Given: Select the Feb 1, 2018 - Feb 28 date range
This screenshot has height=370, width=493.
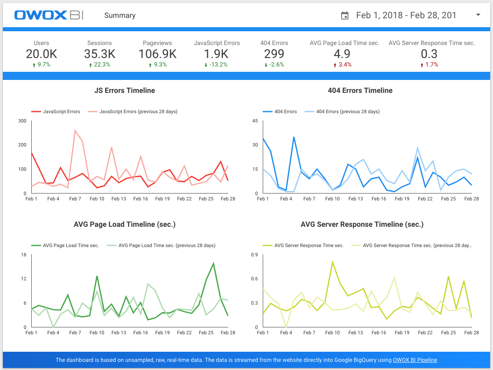Looking at the screenshot, I should click(406, 15).
